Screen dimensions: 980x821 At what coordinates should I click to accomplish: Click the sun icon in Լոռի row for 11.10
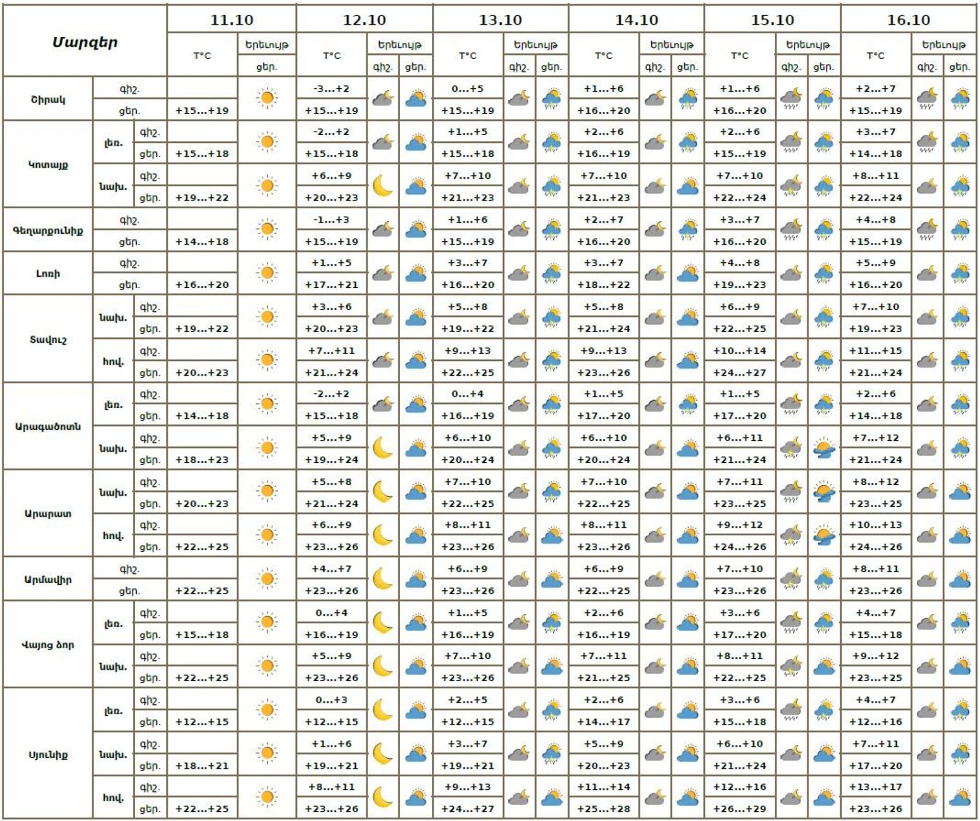[267, 273]
